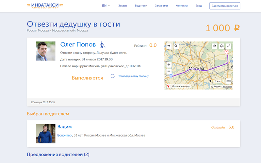The image size is (261, 163).
Task: Click Отвезти в одну сторону description text
Action: coord(93,53)
